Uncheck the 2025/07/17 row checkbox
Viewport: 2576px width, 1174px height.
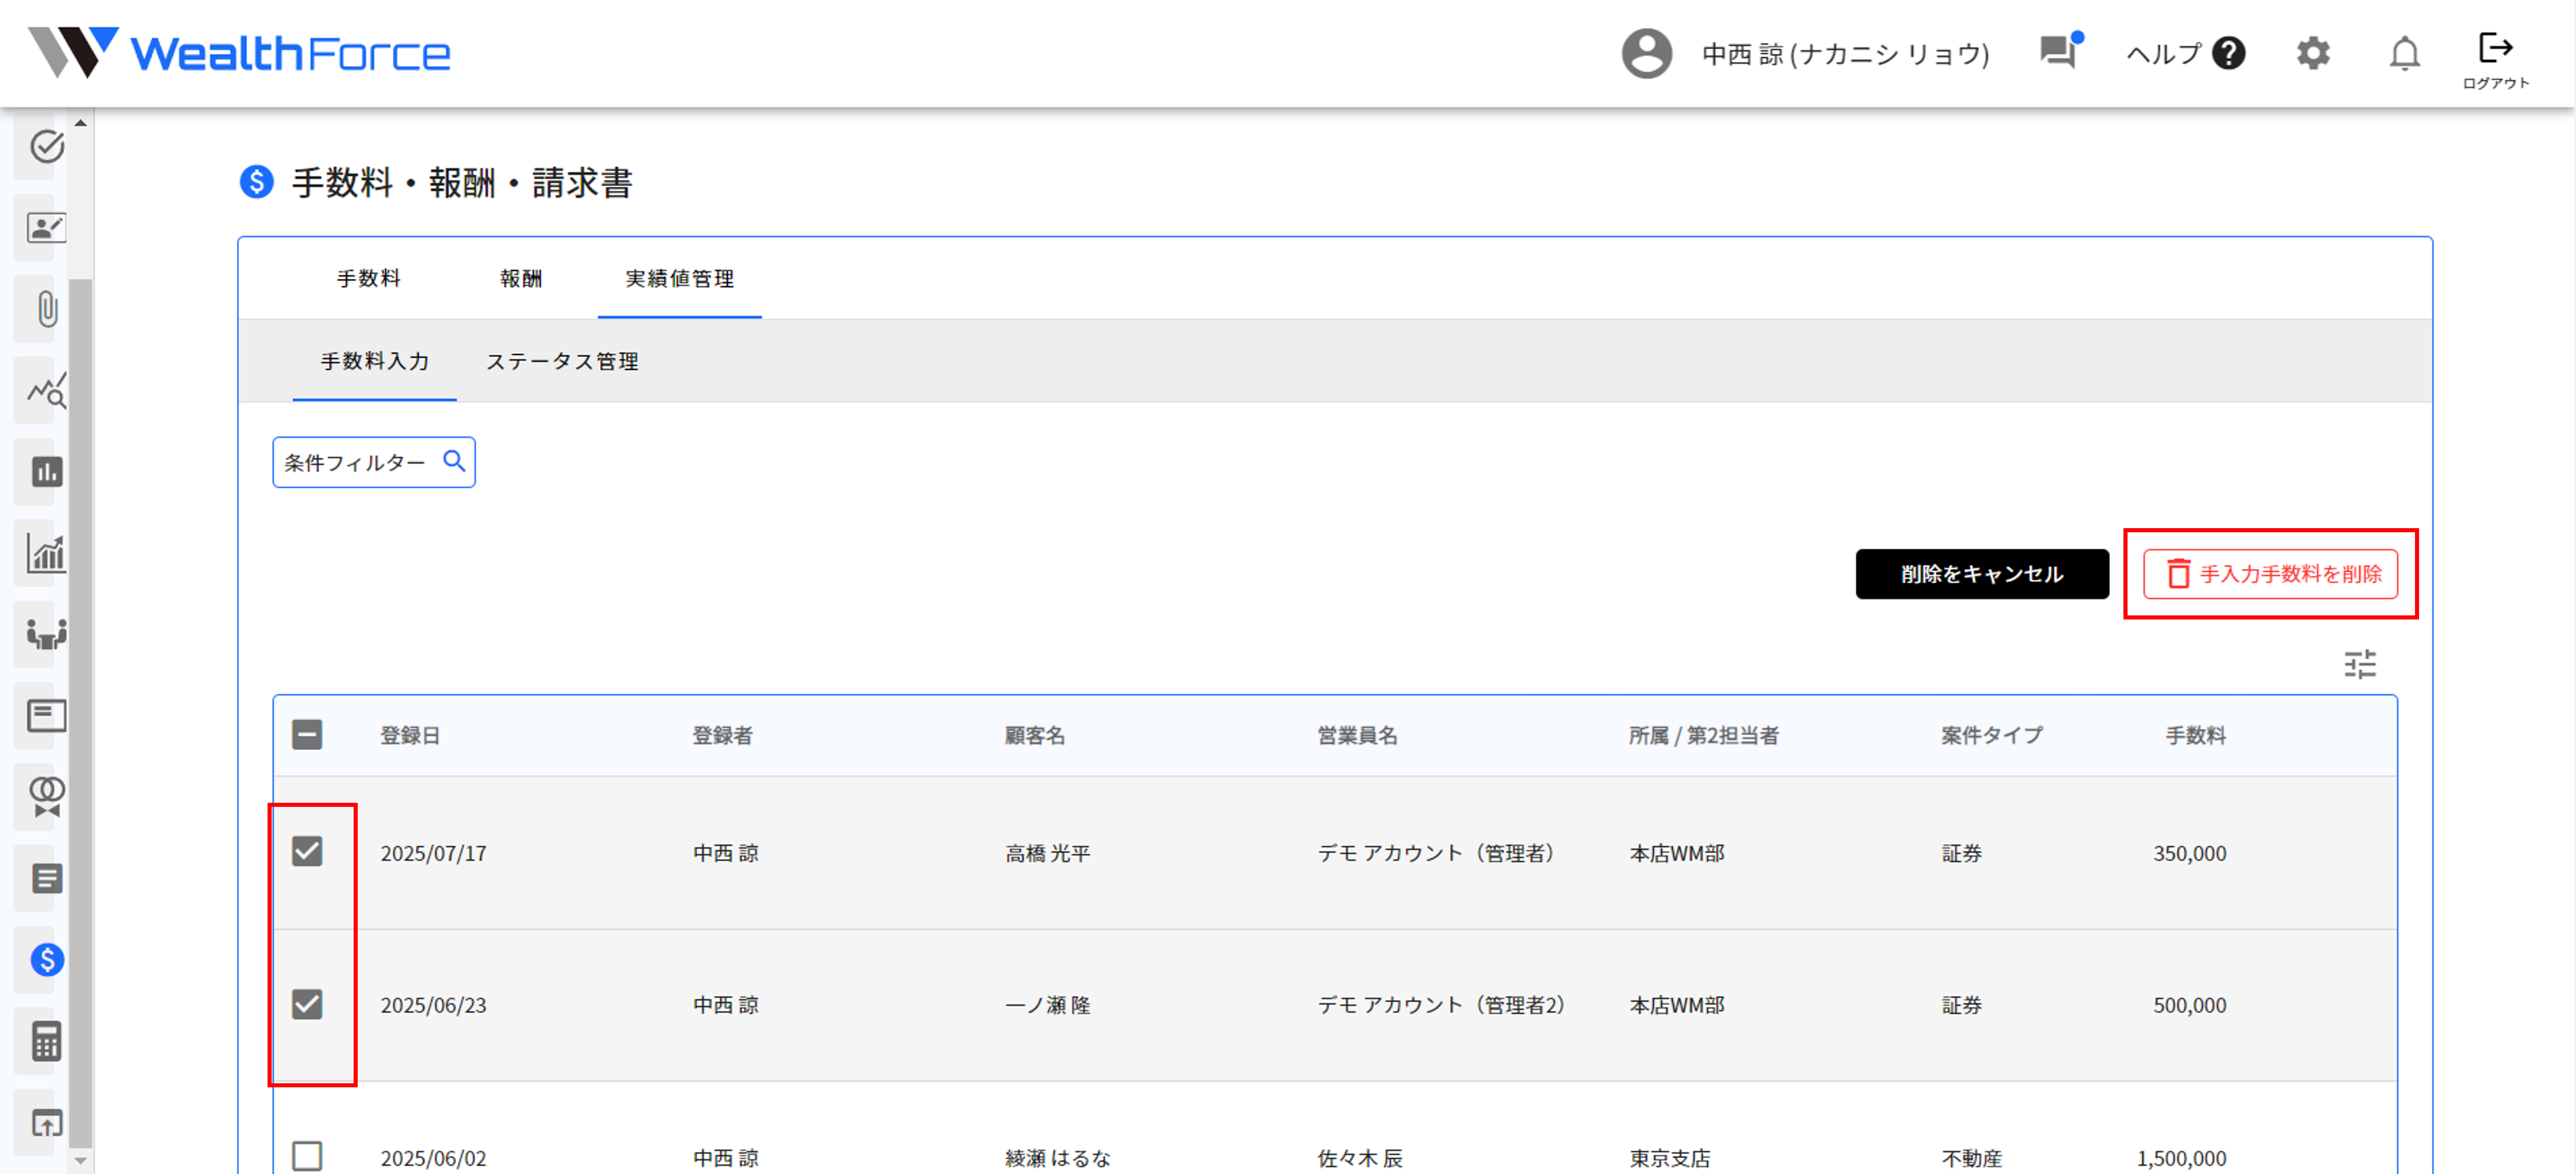307,852
